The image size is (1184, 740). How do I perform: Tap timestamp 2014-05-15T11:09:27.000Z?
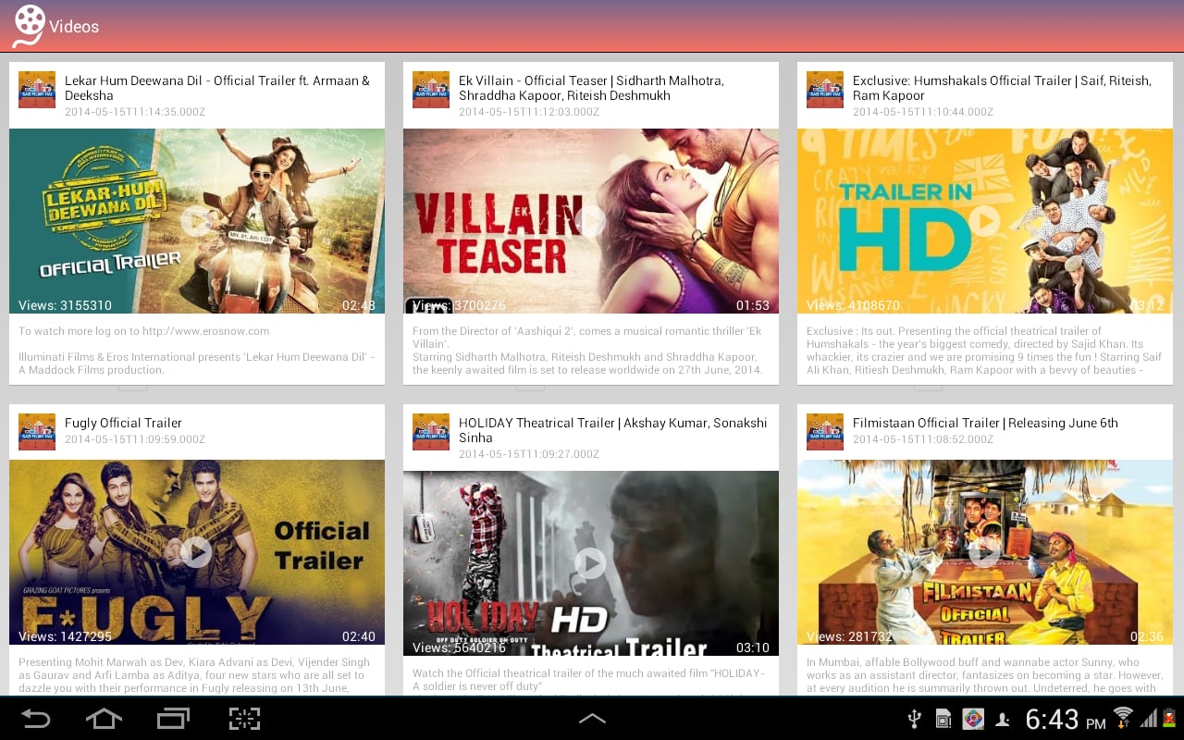click(529, 454)
